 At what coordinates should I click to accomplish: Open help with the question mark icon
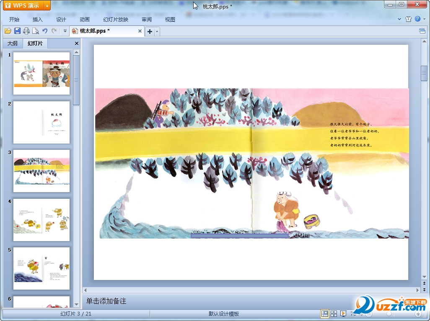pos(418,19)
